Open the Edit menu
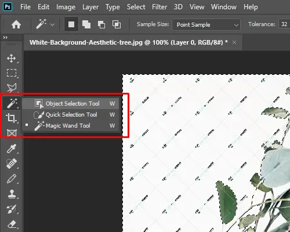This screenshot has height=232, width=290. click(43, 7)
